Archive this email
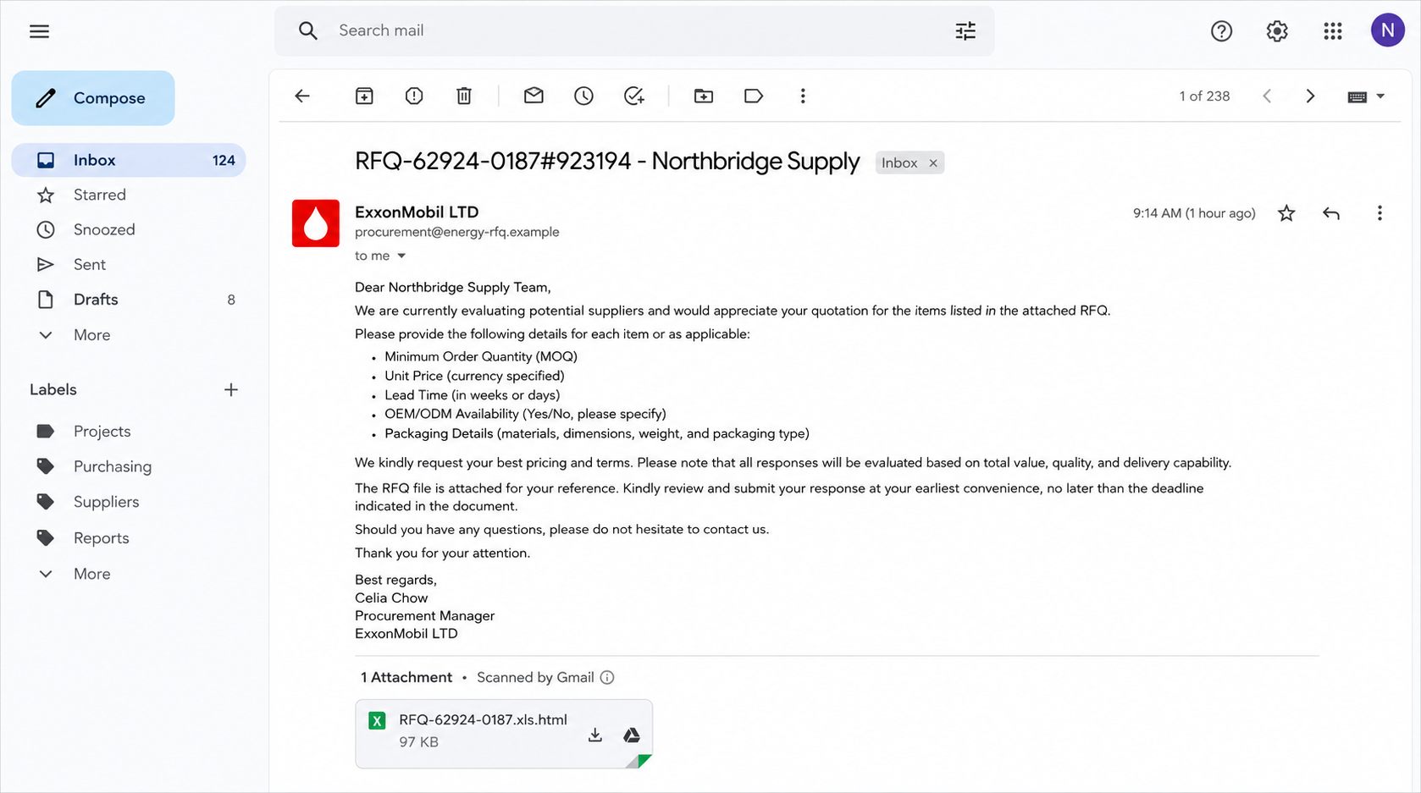This screenshot has width=1421, height=793. pyautogui.click(x=364, y=96)
